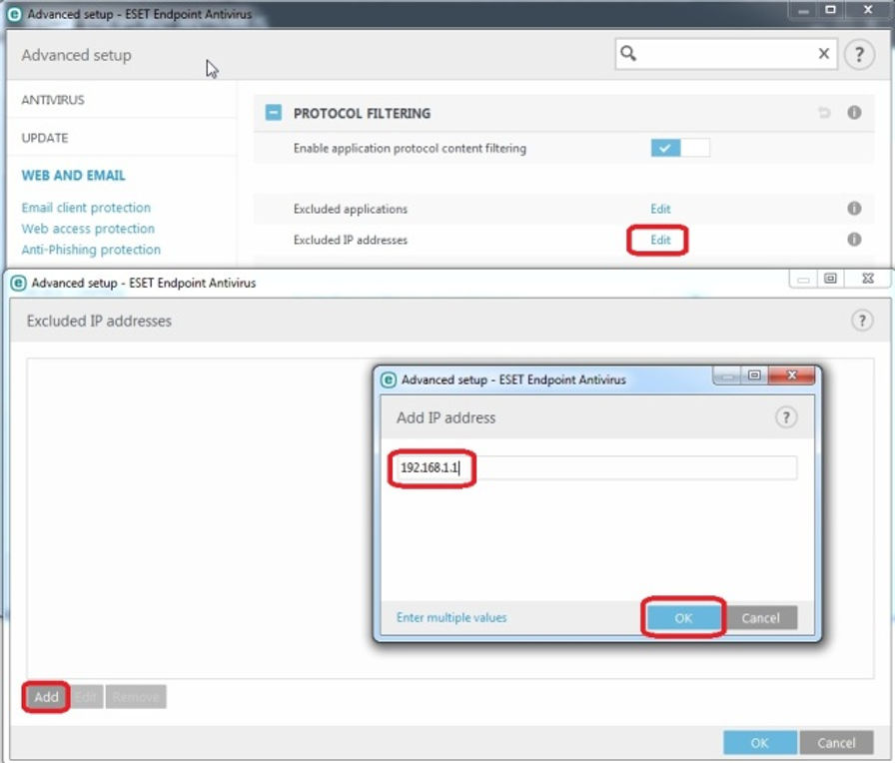Show info for the Protocol Filtering section
Screen dimensions: 895x763
tap(854, 113)
